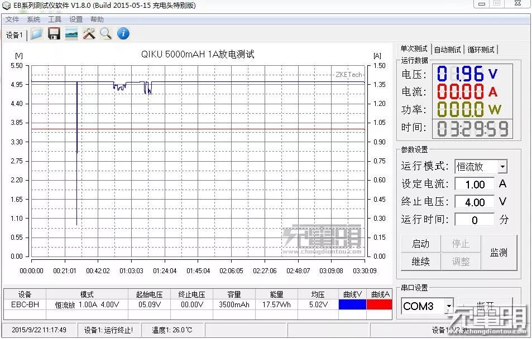Click the EBC-BH device cell
The height and width of the screenshot is (339, 532).
25,304
